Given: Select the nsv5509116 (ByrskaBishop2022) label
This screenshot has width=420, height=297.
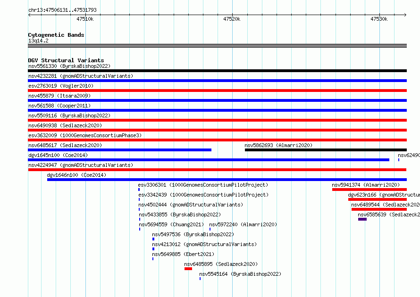Looking at the screenshot, I should tap(69, 115).
